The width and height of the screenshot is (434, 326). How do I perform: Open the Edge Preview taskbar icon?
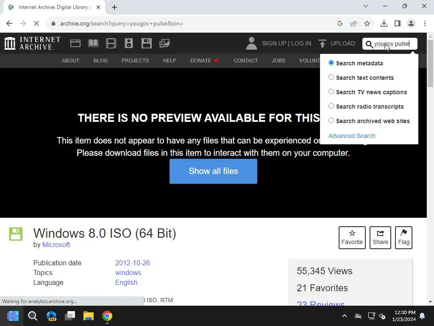click(51, 316)
